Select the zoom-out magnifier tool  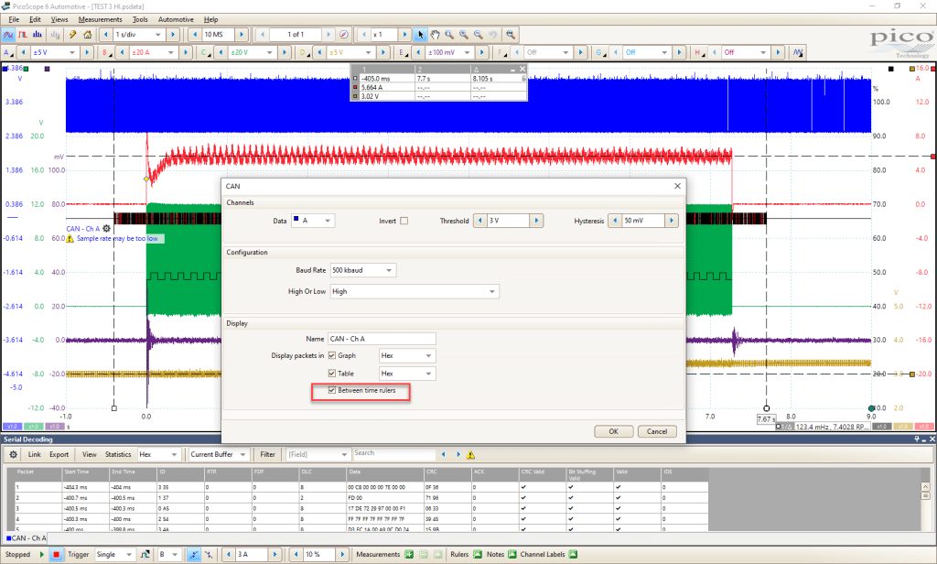click(478, 35)
